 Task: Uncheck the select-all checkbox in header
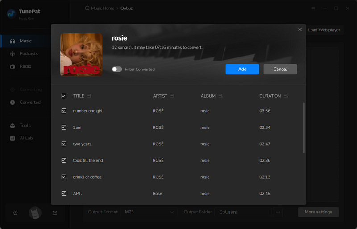[x=64, y=96]
